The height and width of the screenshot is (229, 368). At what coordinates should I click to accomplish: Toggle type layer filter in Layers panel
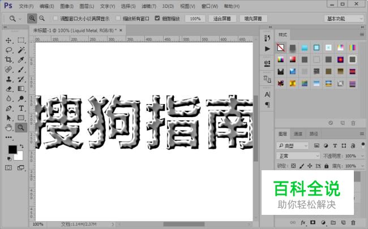point(335,145)
